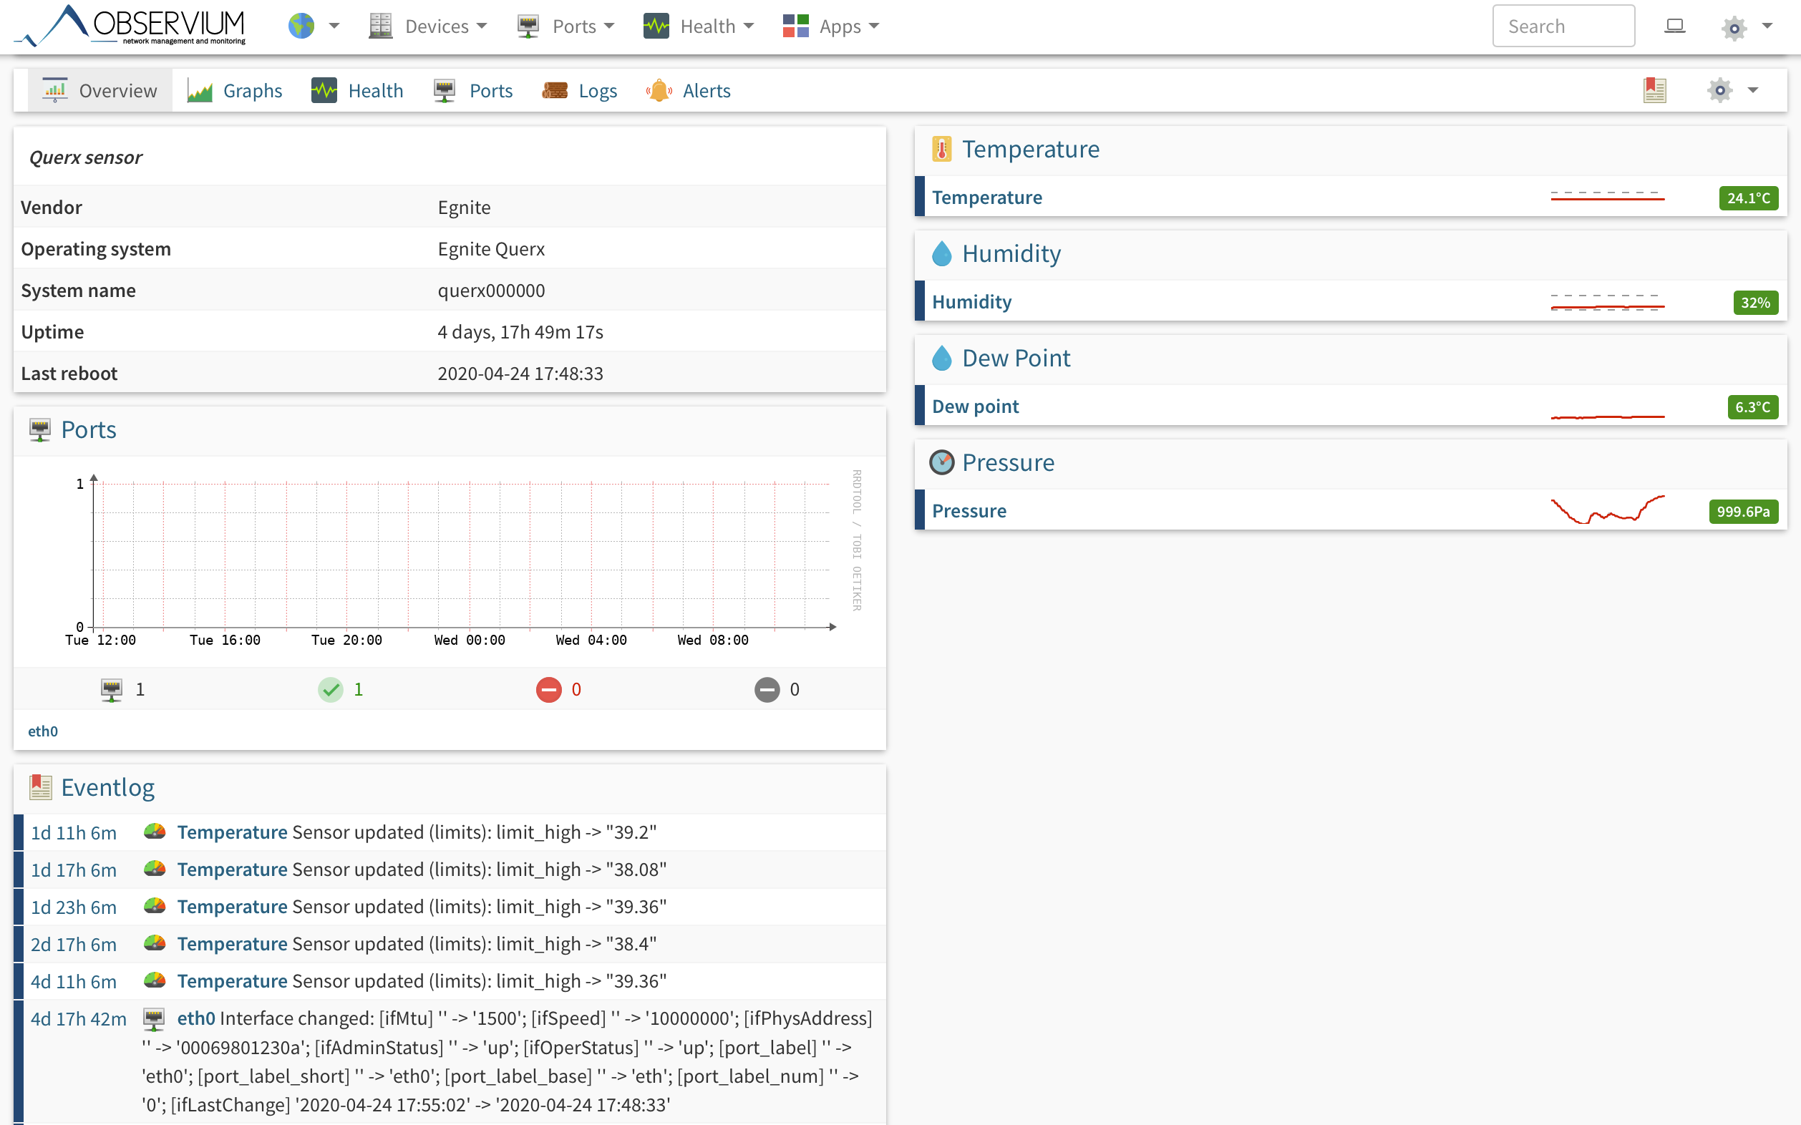
Task: Click sensor icon in 4d 11h 6m event
Action: point(155,980)
